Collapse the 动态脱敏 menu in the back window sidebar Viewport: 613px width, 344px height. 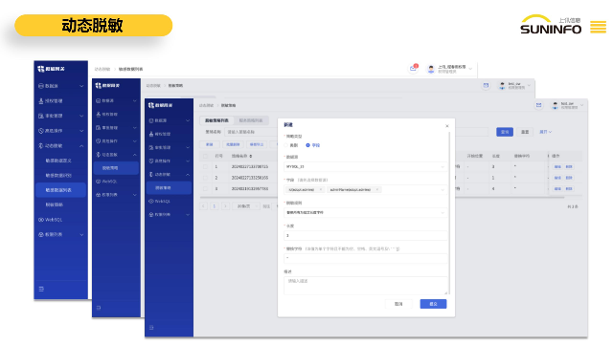click(81, 146)
